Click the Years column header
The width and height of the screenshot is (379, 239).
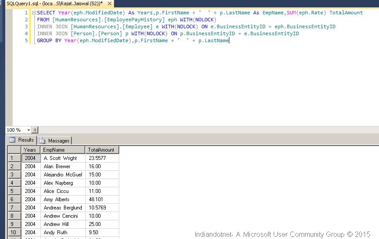point(31,150)
